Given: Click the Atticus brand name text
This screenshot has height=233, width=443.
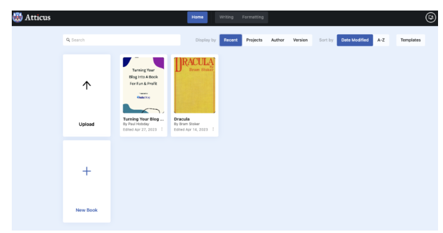Looking at the screenshot, I should (38, 17).
